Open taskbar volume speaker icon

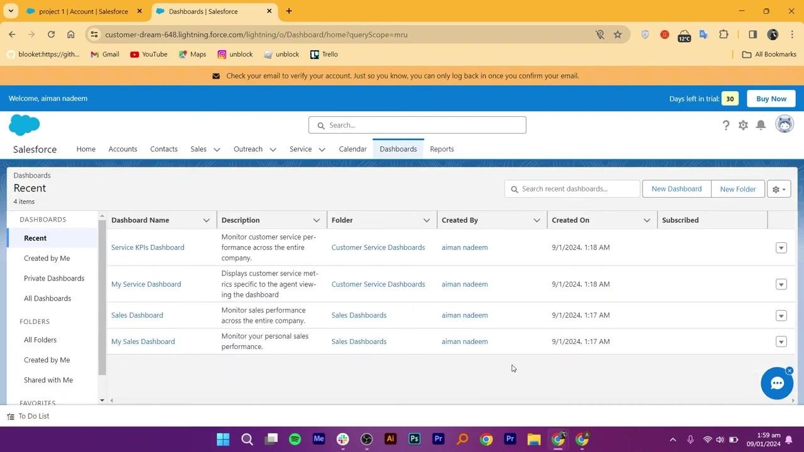click(x=720, y=439)
